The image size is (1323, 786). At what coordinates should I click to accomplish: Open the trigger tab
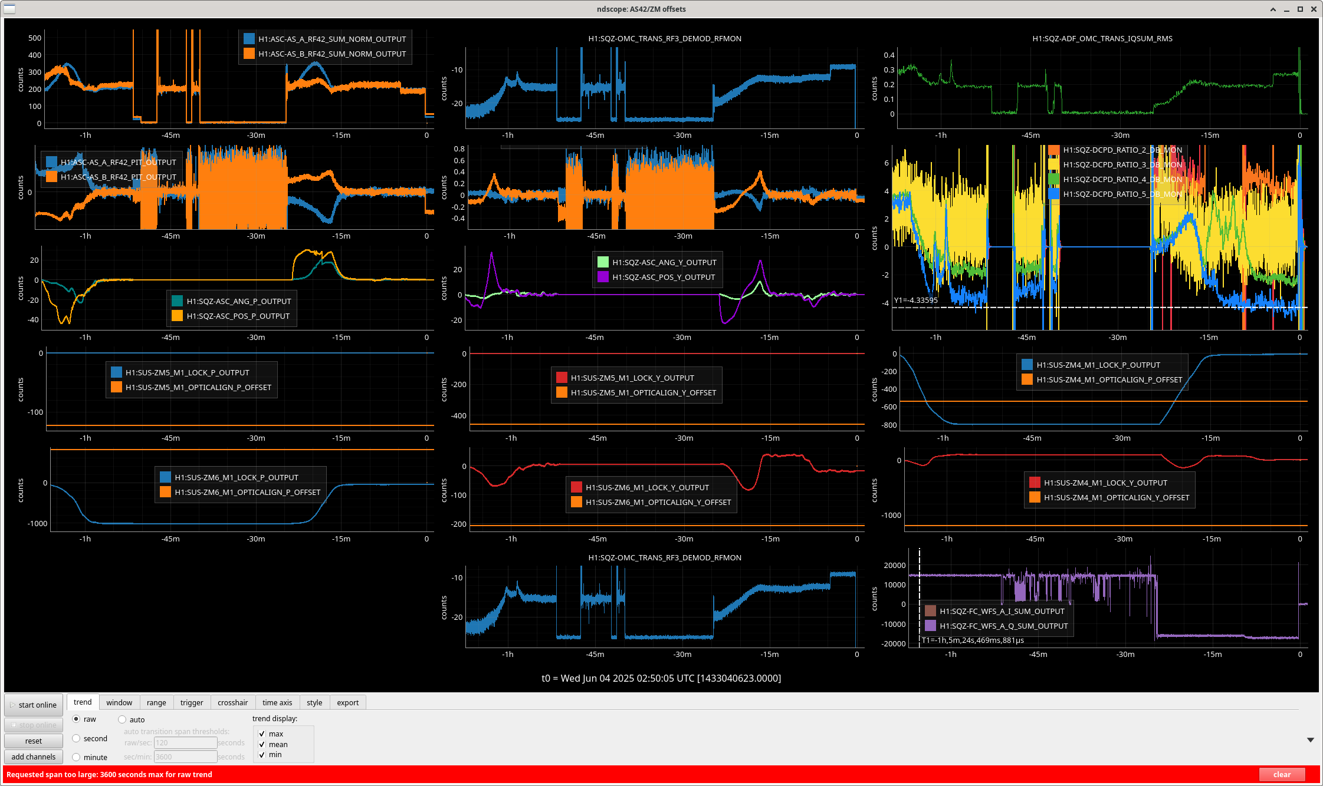(192, 702)
